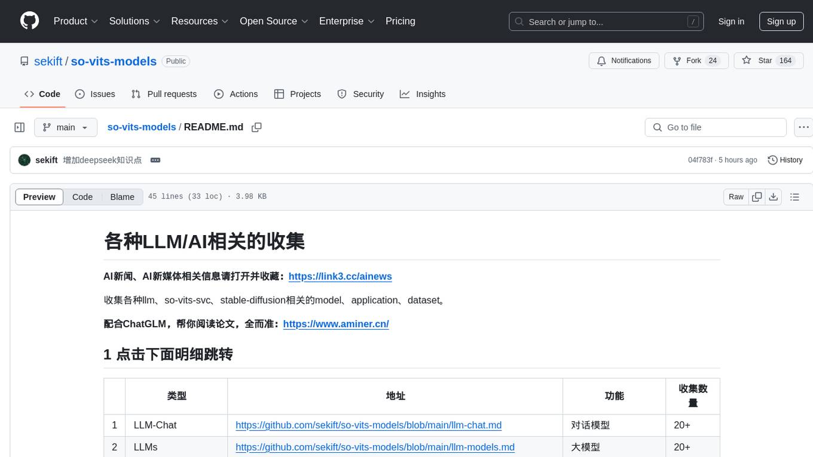Click the Sign up button
Image resolution: width=813 pixels, height=457 pixels.
click(781, 22)
